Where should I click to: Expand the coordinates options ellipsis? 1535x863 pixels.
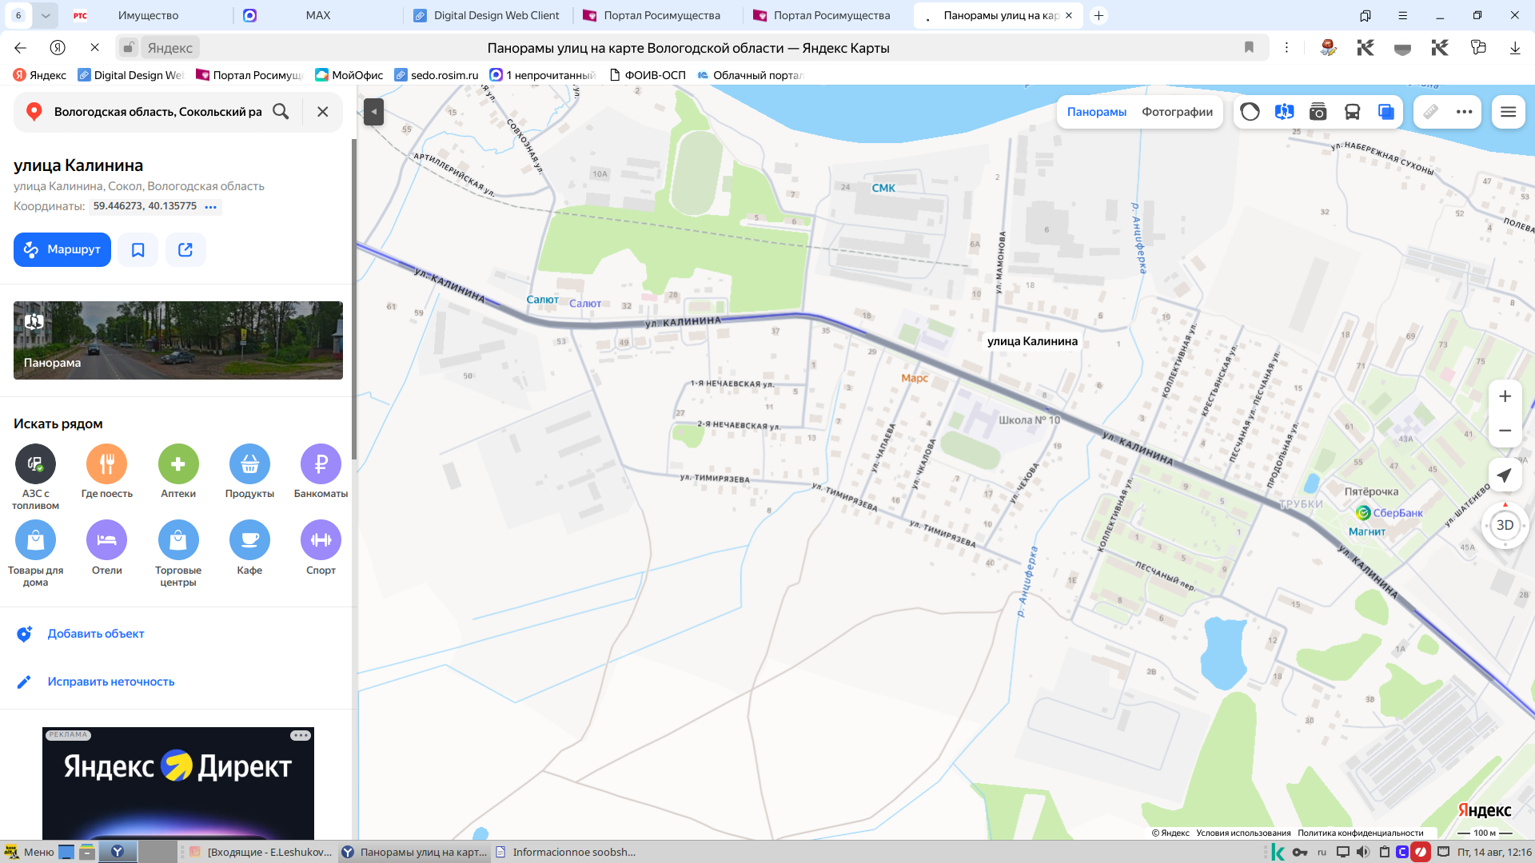pyautogui.click(x=210, y=206)
